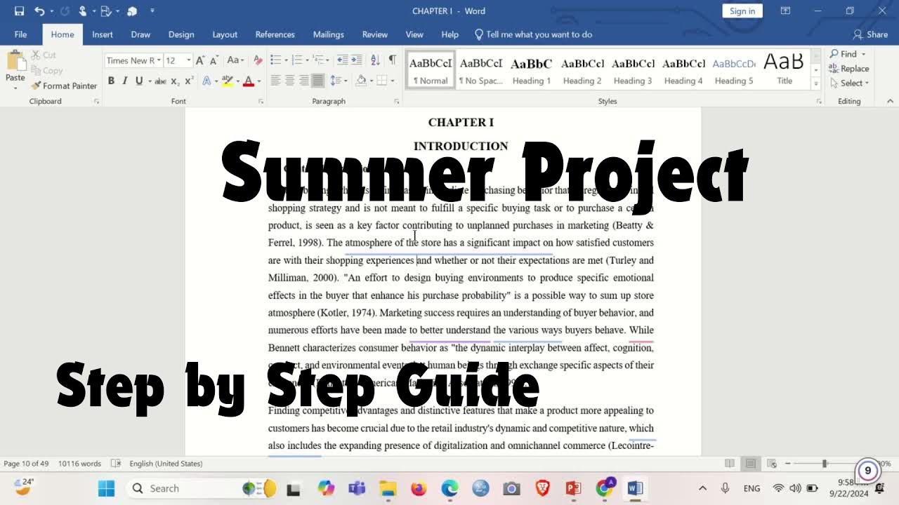Click the Save icon in the title bar

tap(19, 11)
